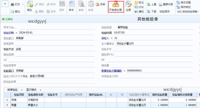Click the 检验日期 blue label
This screenshot has height=108, width=200.
(9, 33)
